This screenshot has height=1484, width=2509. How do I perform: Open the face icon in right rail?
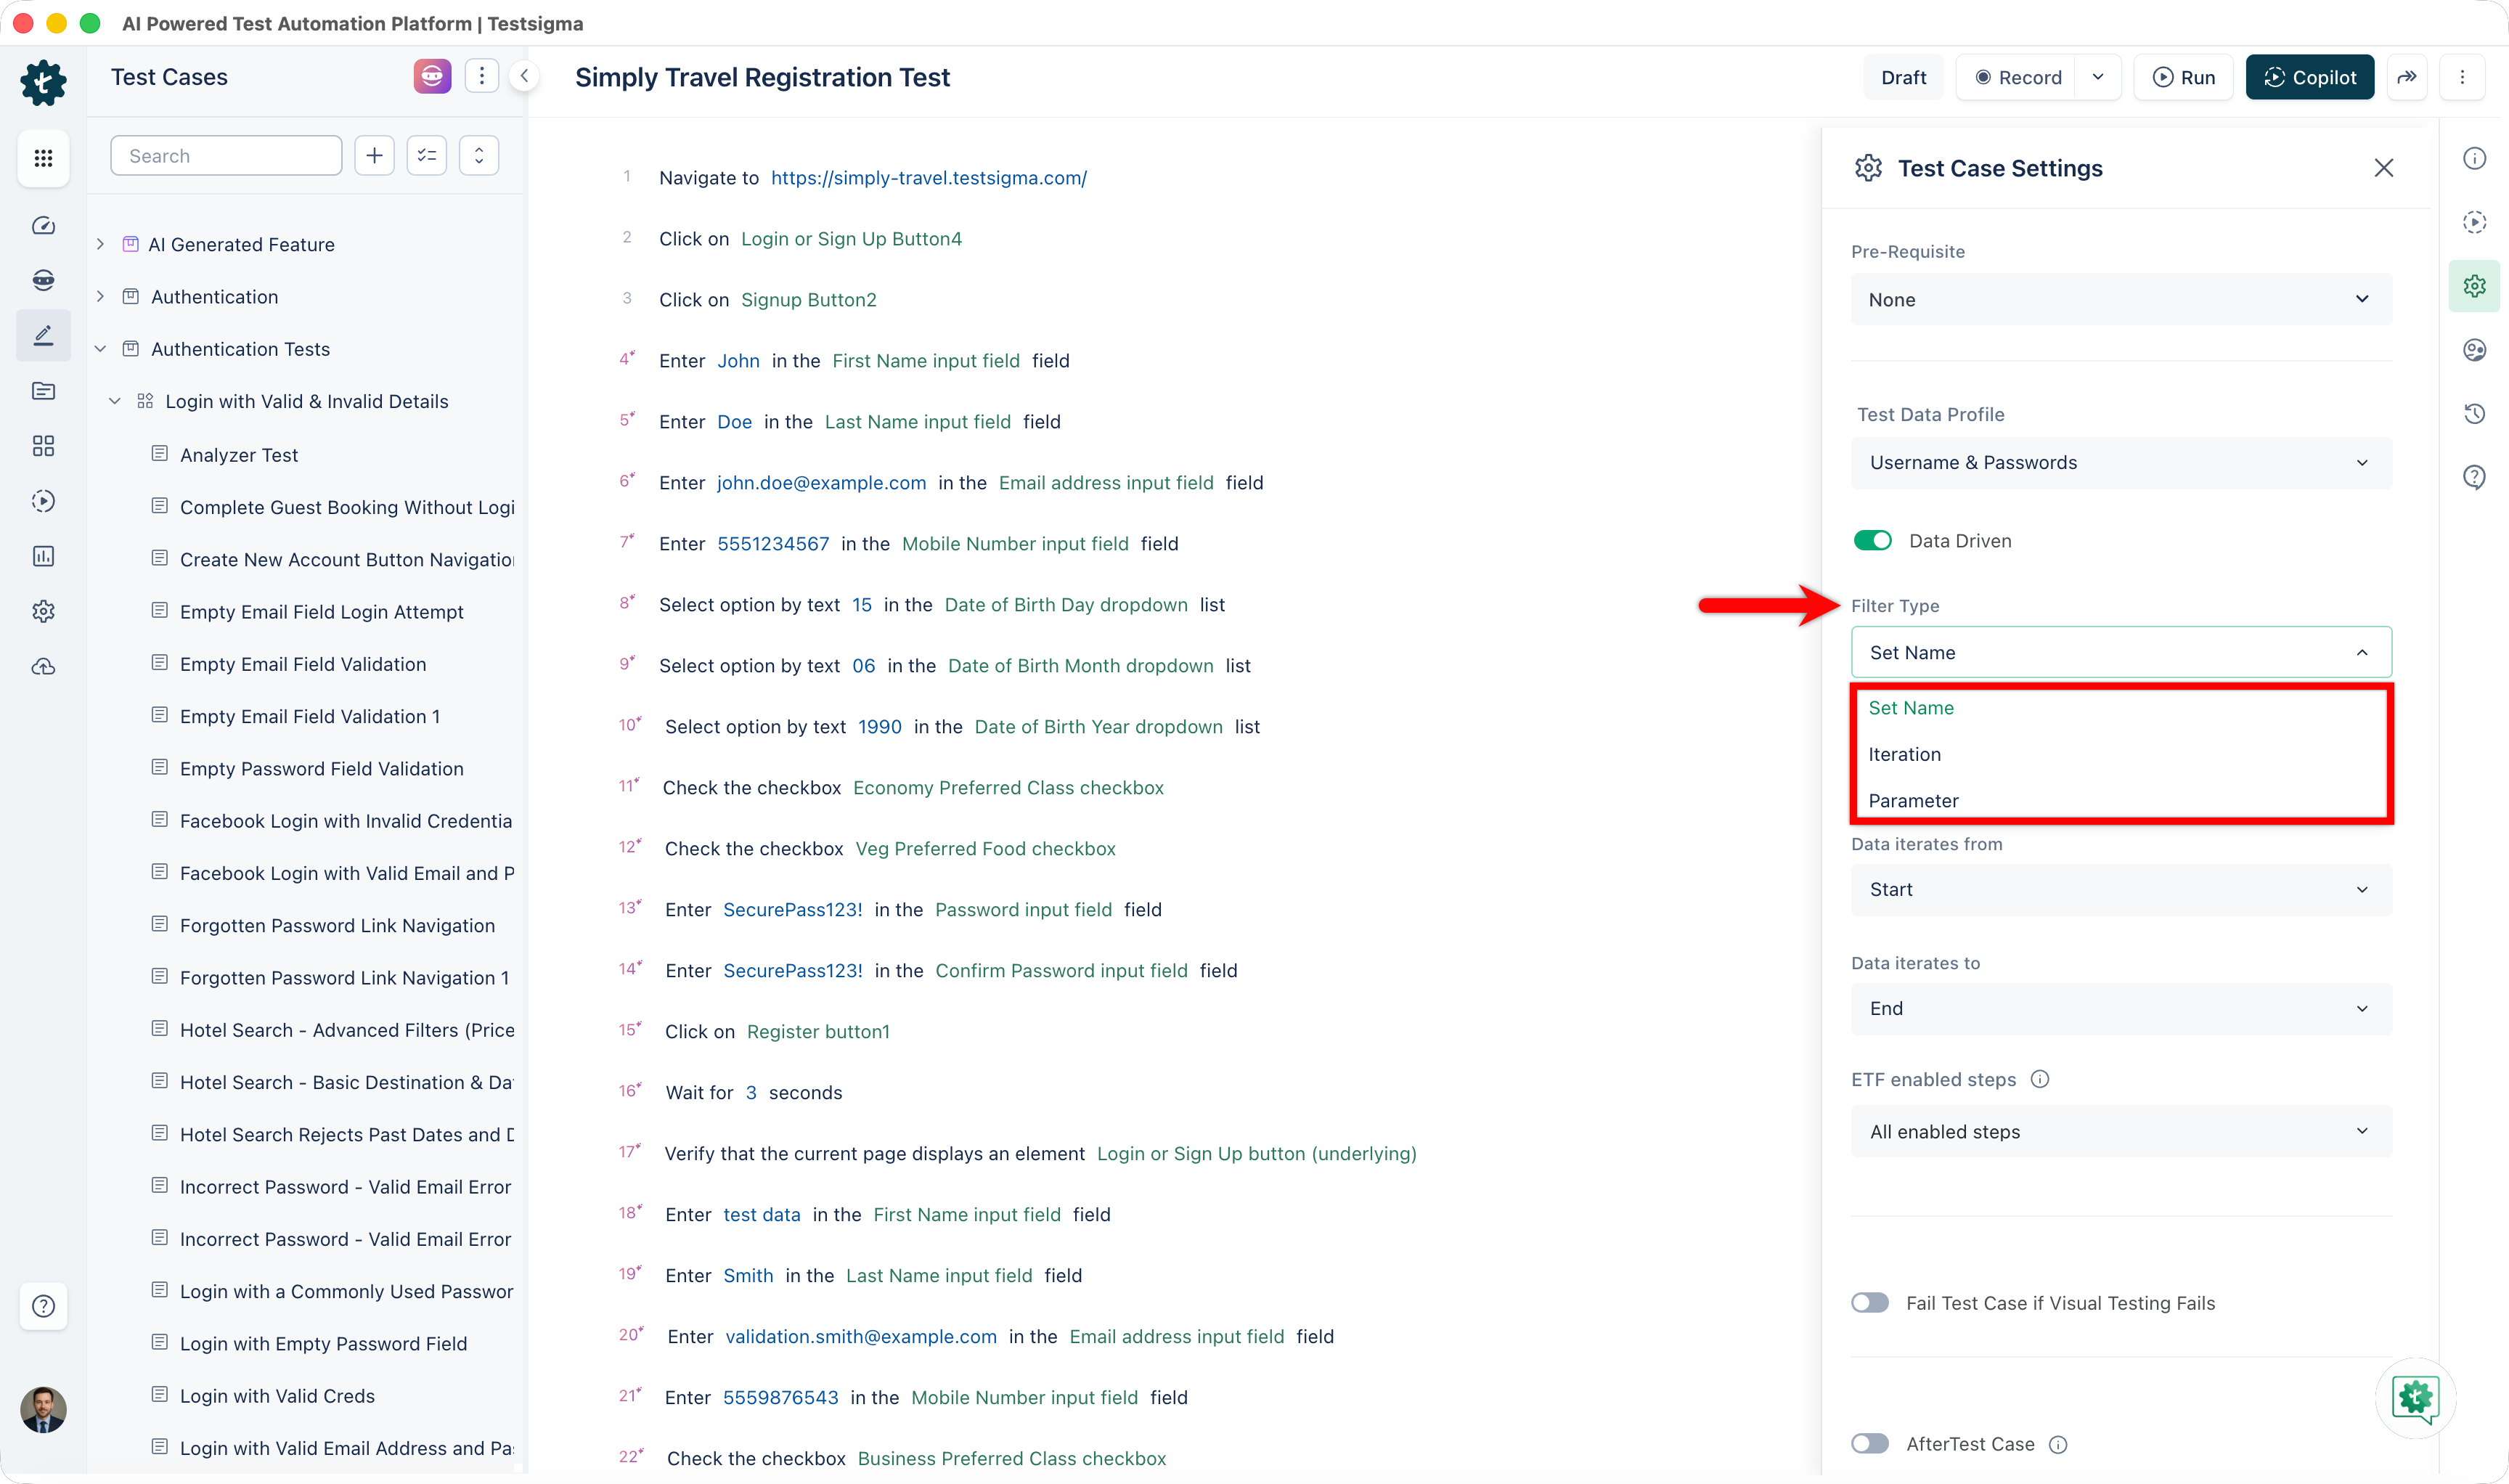pyautogui.click(x=2474, y=350)
